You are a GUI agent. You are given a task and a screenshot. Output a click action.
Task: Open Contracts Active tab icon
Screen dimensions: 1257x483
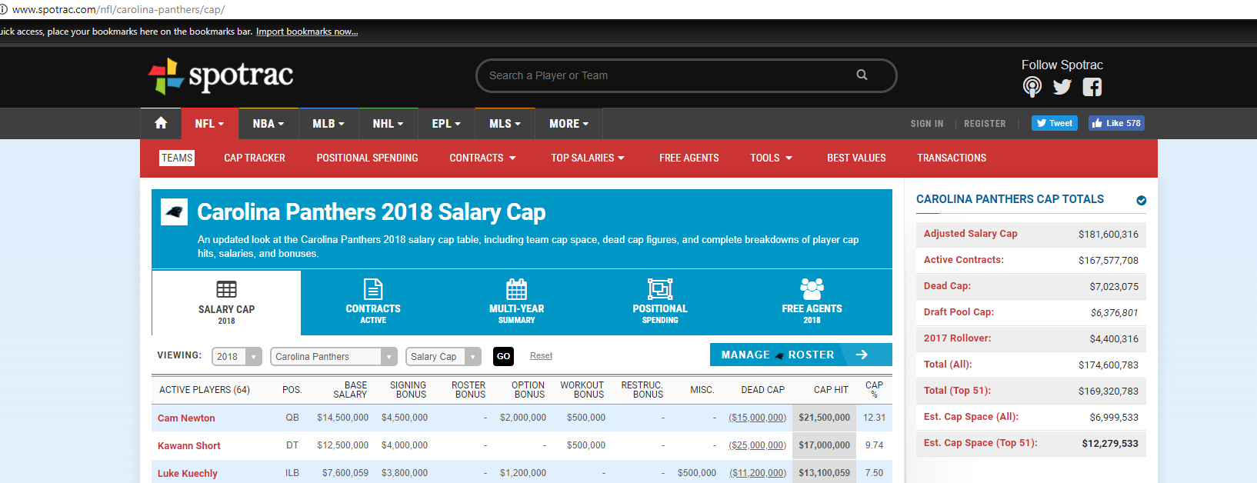[373, 289]
